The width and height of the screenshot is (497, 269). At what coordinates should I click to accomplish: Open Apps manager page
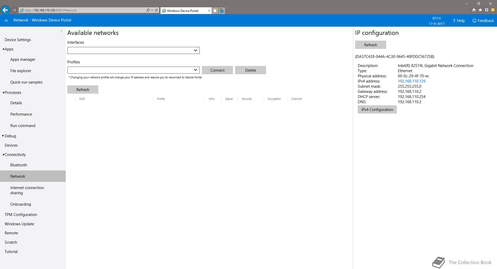click(23, 59)
